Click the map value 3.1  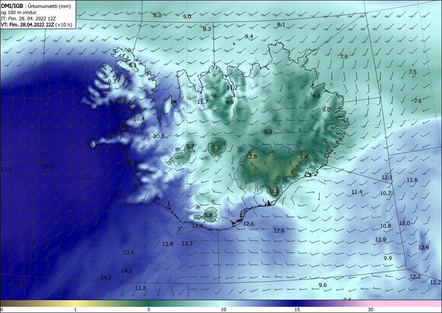click(x=275, y=192)
